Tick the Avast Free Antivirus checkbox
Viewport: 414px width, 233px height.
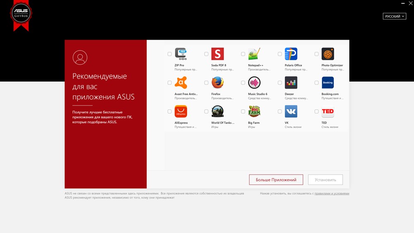[169, 83]
